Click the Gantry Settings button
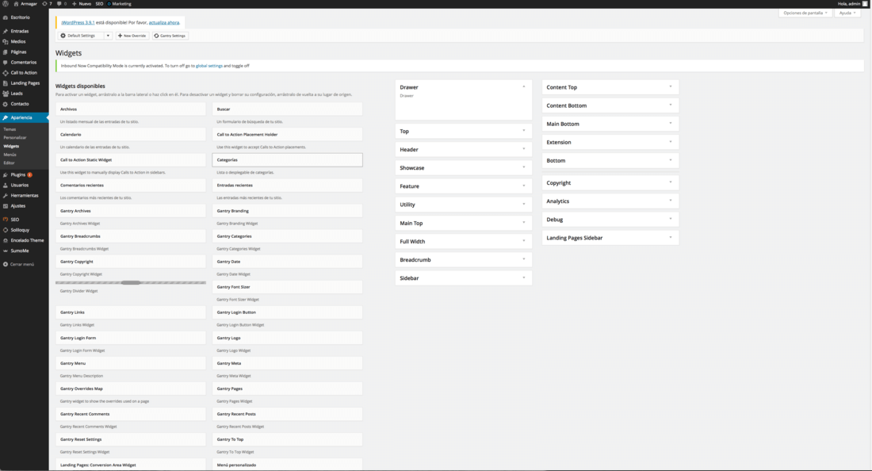 coord(170,36)
